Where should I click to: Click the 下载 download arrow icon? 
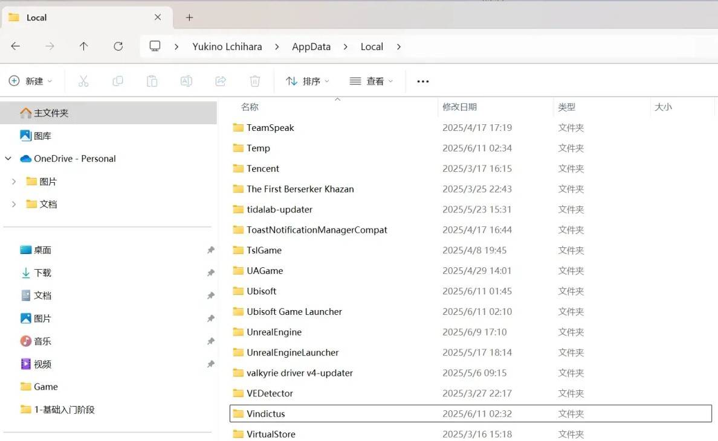point(25,273)
